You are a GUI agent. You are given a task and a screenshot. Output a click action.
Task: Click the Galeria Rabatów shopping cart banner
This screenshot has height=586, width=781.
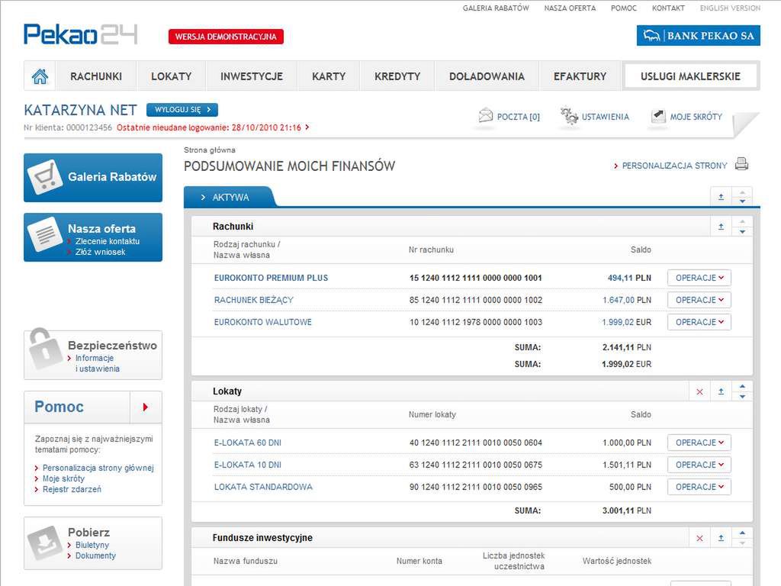93,177
